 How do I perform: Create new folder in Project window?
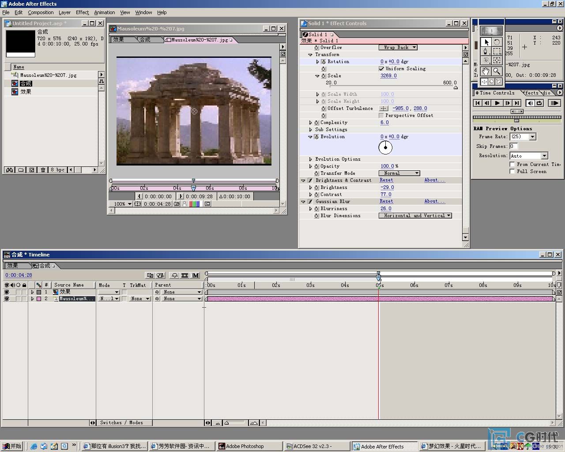click(x=21, y=169)
